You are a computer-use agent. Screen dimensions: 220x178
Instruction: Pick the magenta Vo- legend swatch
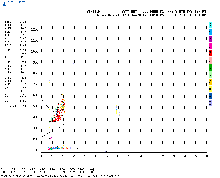point(210,46)
